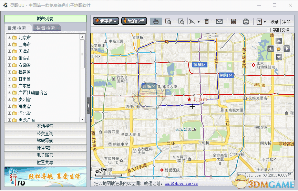Switch to the 拼音检索 tab

[x=45, y=28]
